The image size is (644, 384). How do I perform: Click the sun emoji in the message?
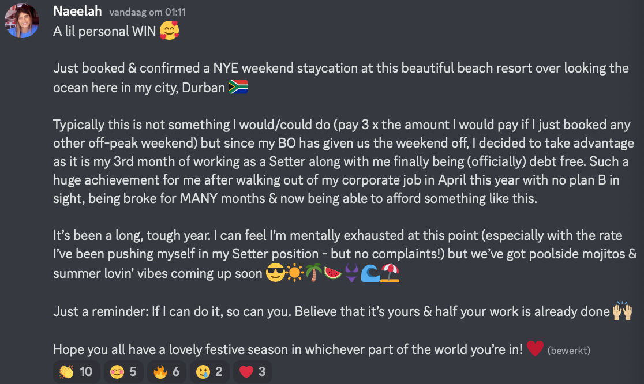(x=294, y=273)
